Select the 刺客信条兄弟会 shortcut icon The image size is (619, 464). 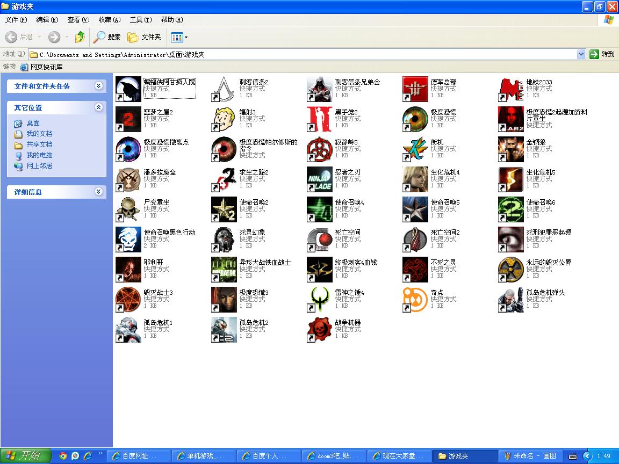click(x=319, y=89)
